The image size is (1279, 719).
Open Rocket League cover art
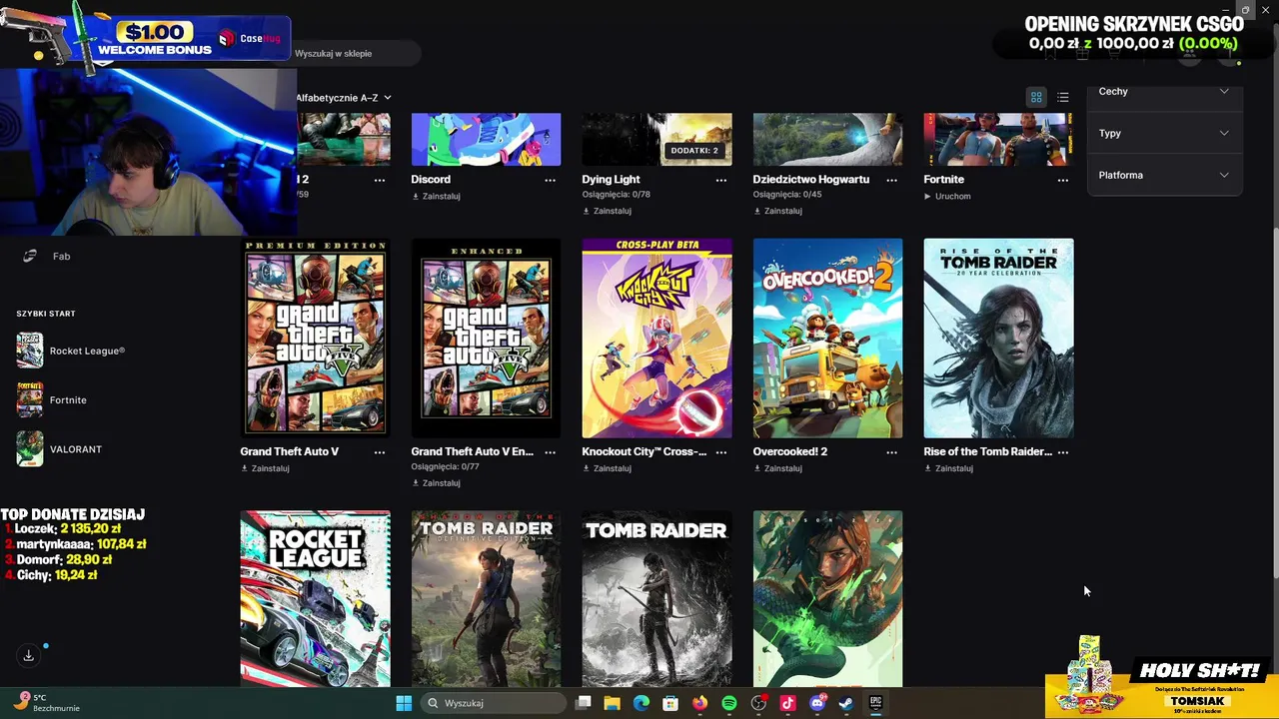(x=315, y=599)
